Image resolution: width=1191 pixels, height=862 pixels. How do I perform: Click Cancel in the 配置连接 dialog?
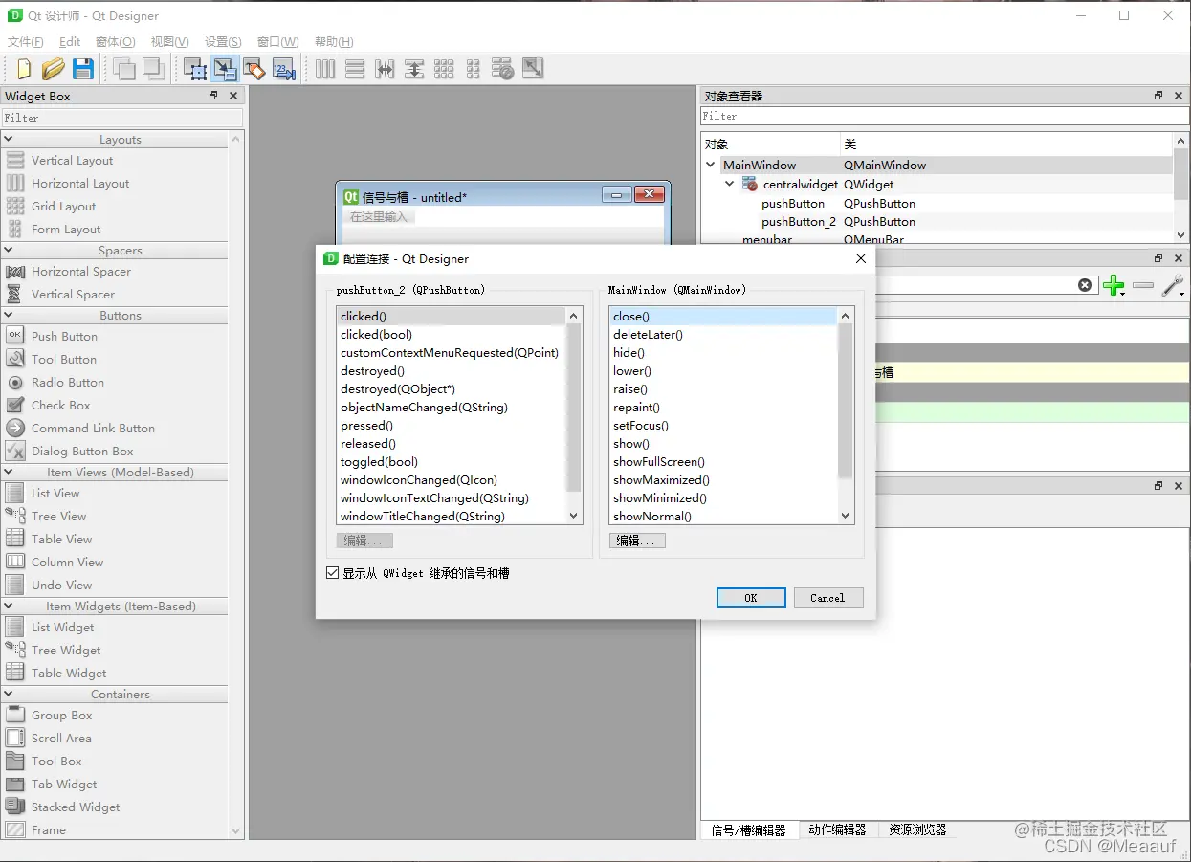[x=827, y=598]
